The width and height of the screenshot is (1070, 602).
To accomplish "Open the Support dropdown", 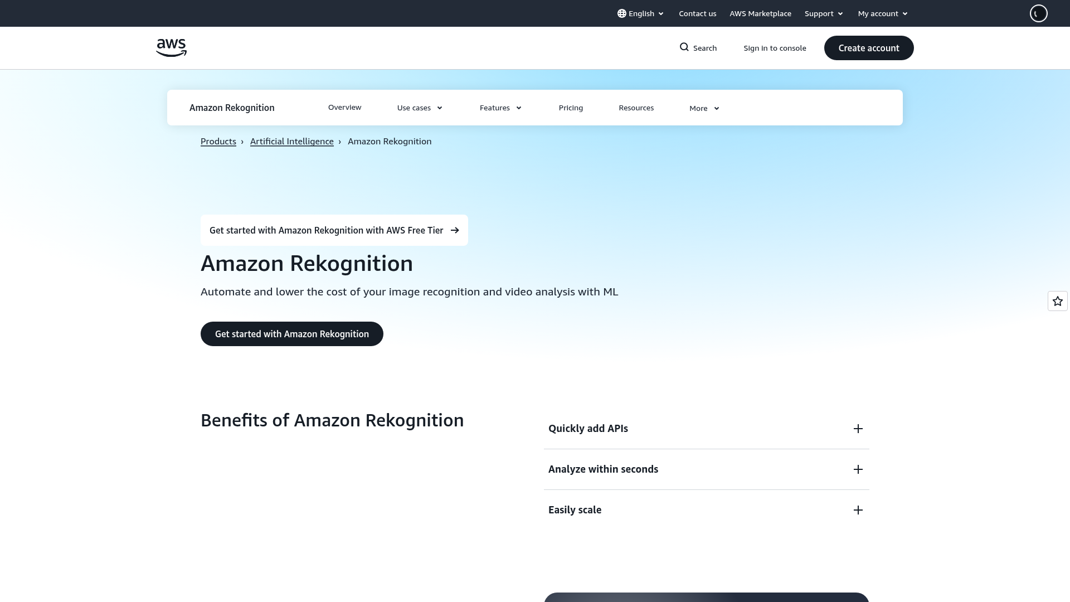I will (x=823, y=13).
